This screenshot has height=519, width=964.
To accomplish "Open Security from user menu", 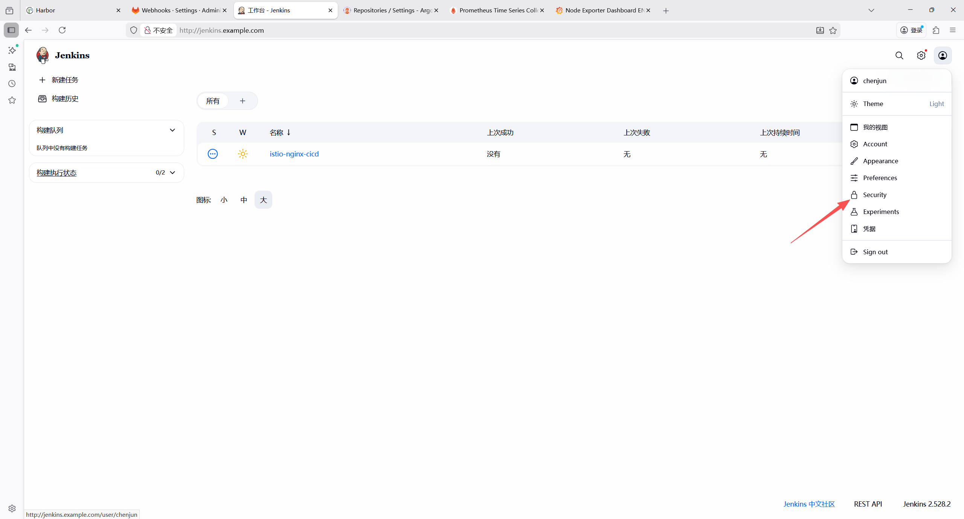I will tap(874, 195).
